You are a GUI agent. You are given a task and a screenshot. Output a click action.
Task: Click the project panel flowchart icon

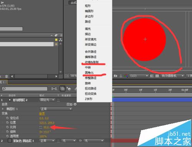61,40
